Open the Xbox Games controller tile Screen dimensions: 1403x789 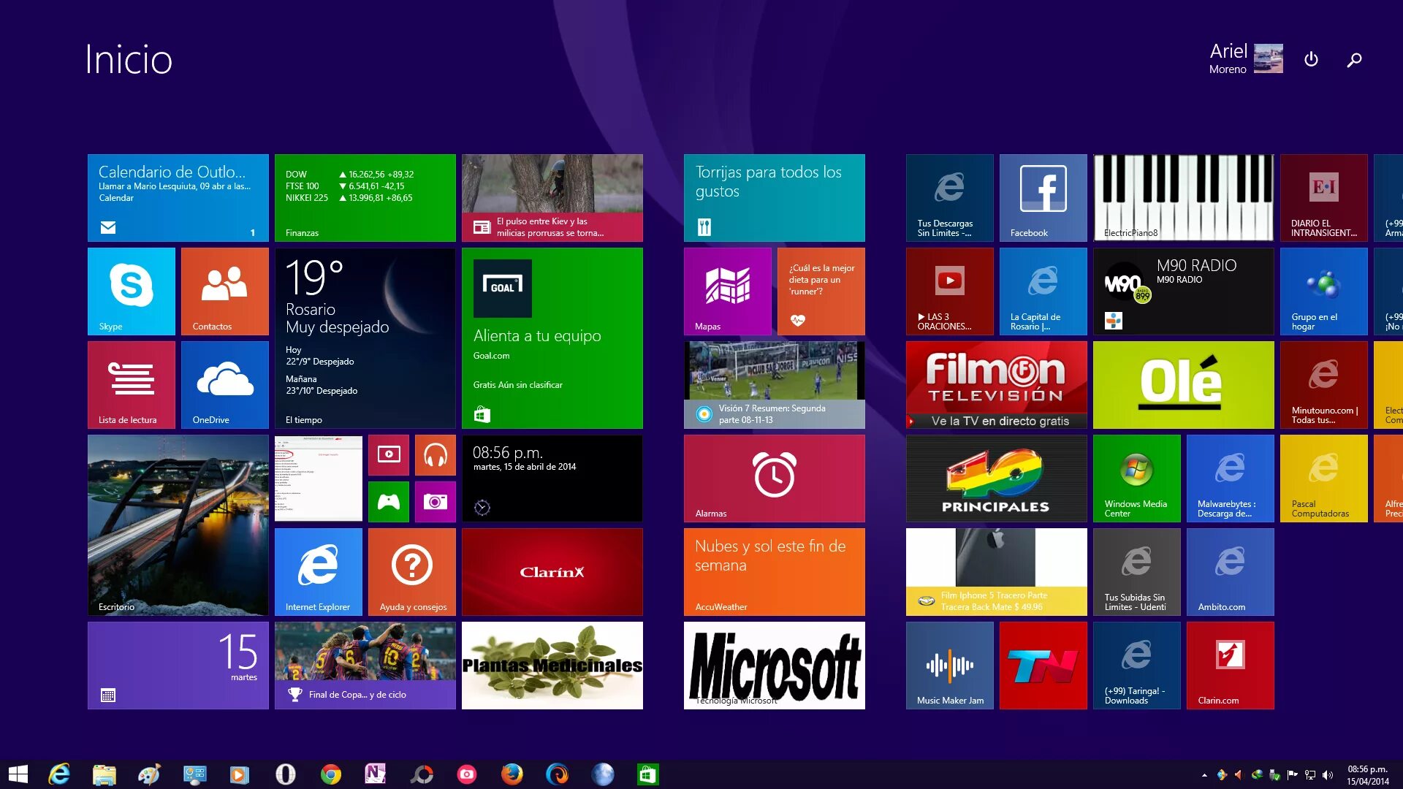coord(389,501)
